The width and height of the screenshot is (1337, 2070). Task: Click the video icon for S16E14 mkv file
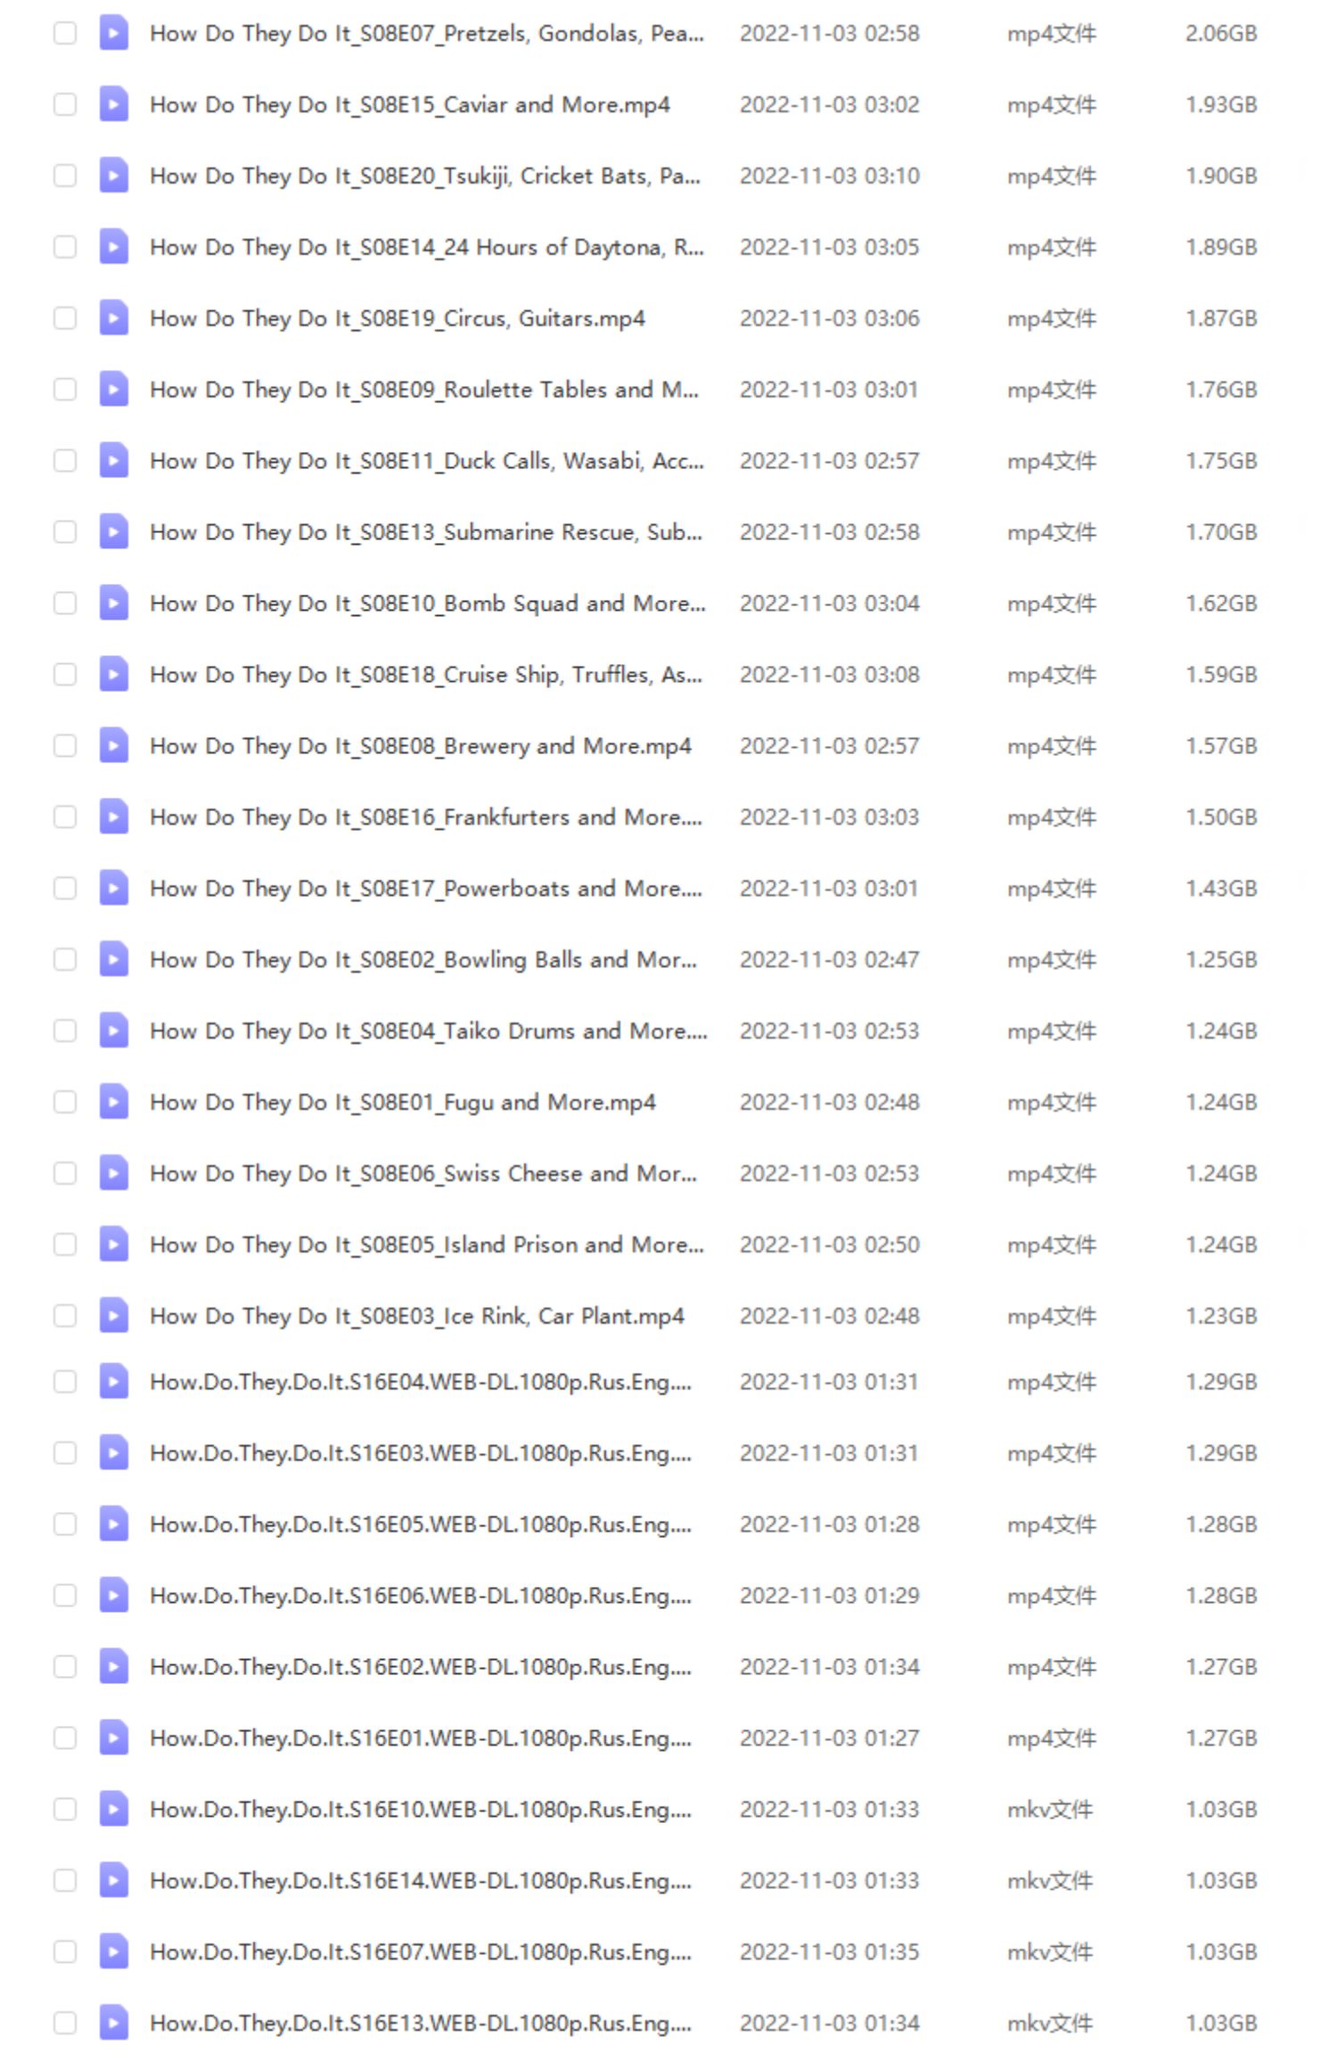[113, 1881]
